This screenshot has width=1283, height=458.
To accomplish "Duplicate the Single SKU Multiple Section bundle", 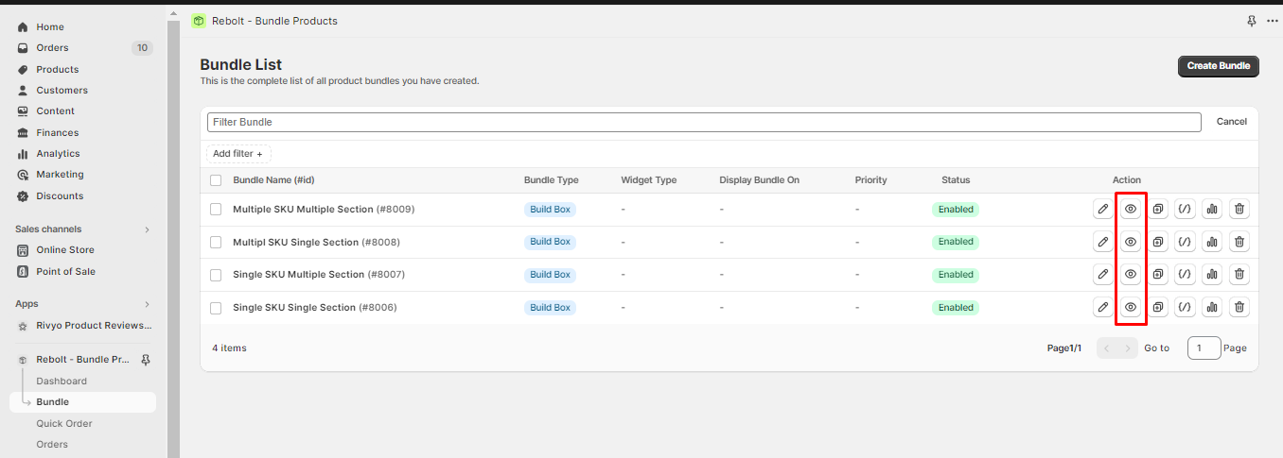I will [1157, 275].
